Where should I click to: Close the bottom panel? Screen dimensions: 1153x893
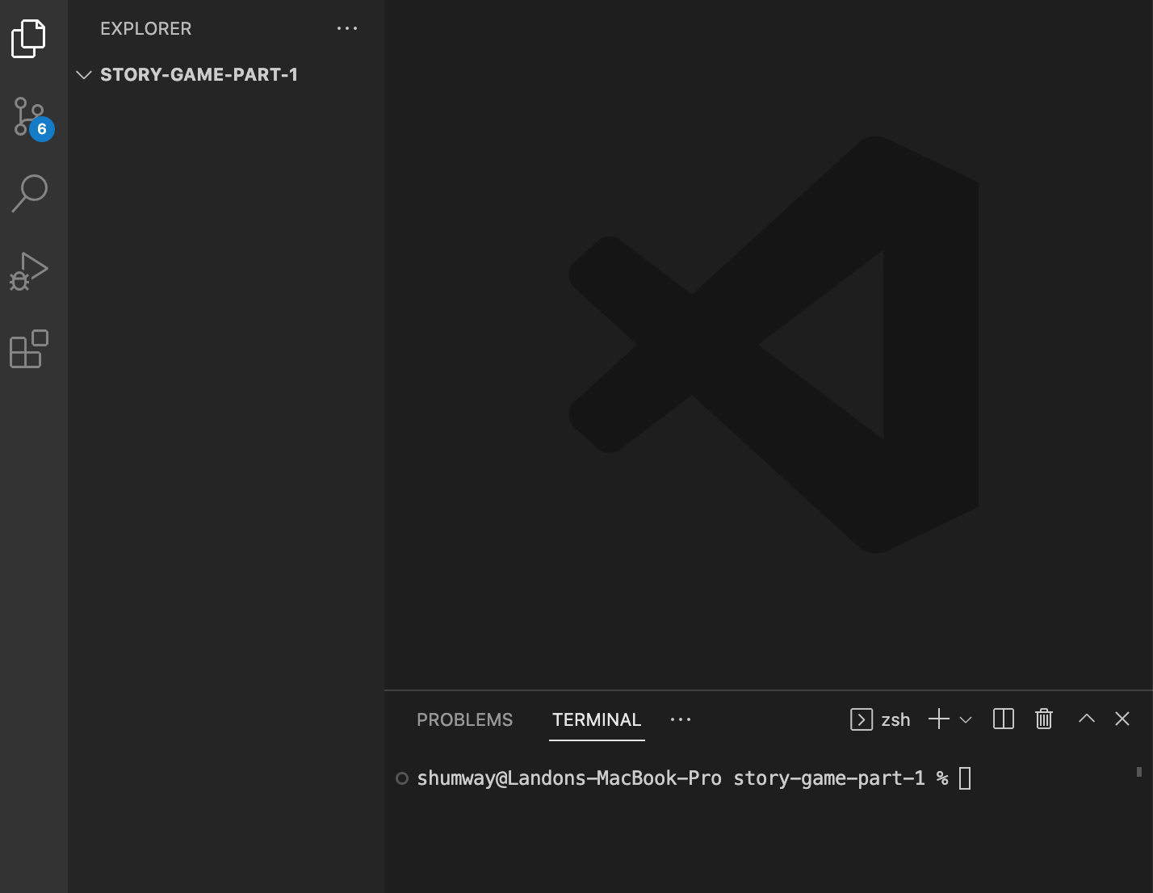[x=1122, y=719]
